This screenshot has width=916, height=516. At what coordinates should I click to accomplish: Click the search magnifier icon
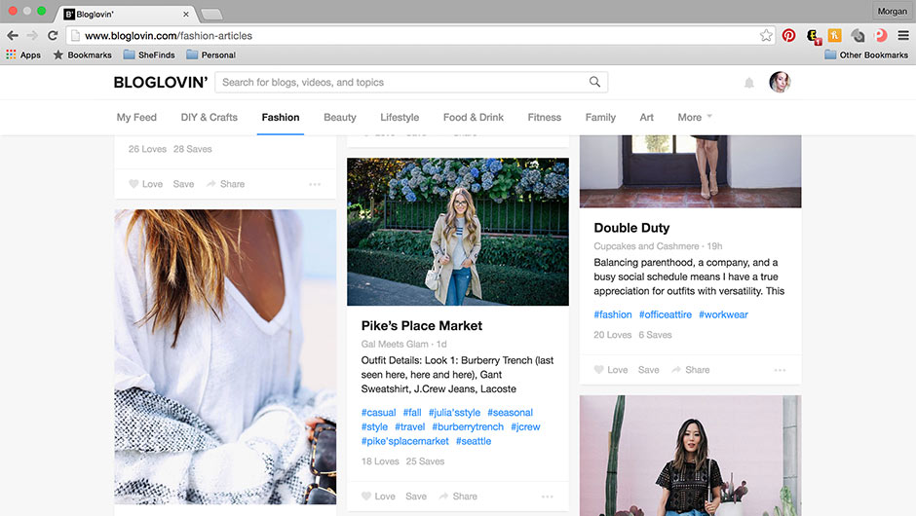click(594, 82)
